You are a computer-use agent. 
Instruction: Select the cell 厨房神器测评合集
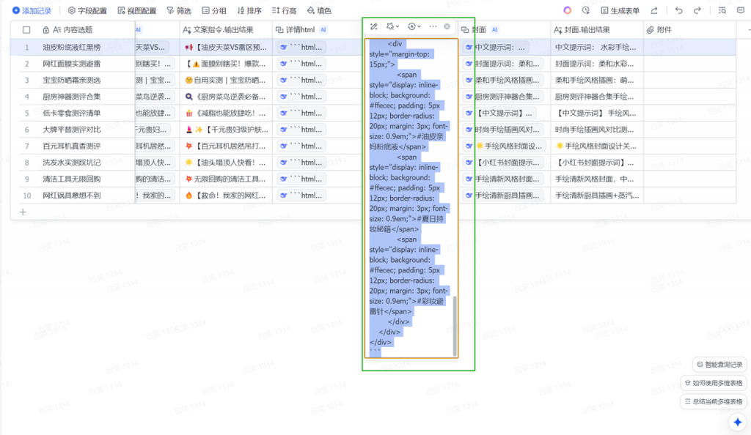[x=72, y=97]
